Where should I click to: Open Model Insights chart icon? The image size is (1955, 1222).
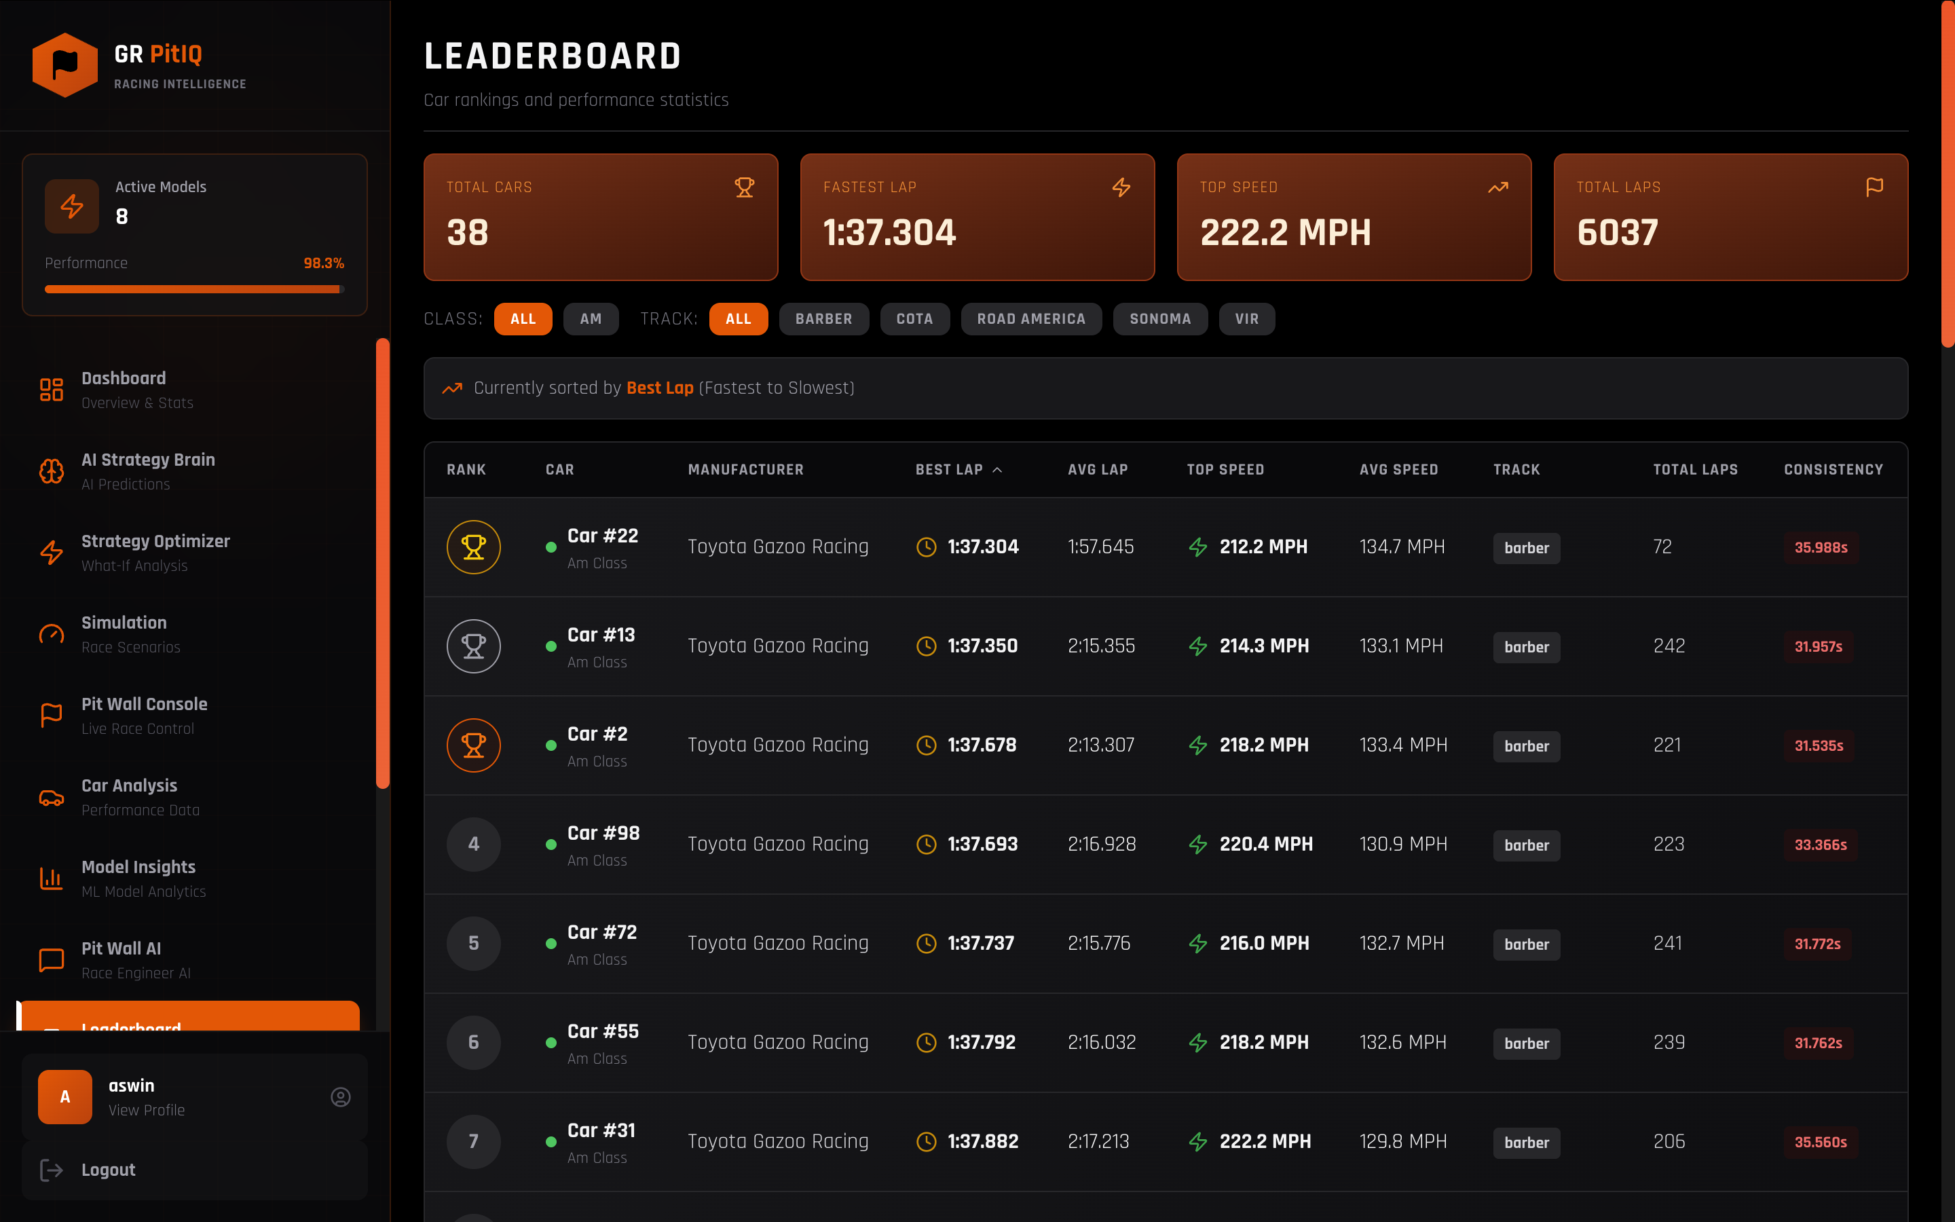point(52,878)
